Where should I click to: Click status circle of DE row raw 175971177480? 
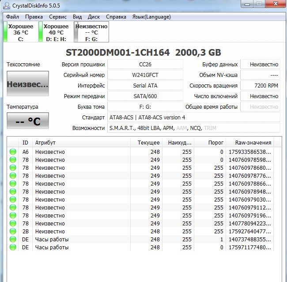pos(13,247)
